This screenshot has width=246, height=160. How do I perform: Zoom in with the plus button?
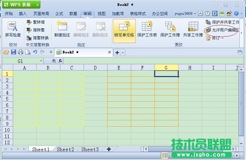coord(236,156)
